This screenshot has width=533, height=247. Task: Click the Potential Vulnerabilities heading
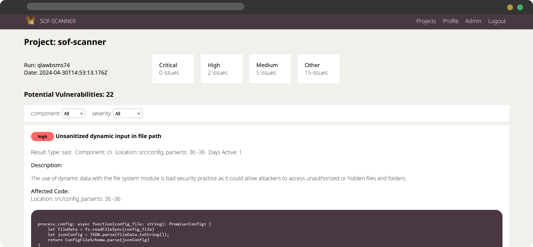click(x=69, y=95)
